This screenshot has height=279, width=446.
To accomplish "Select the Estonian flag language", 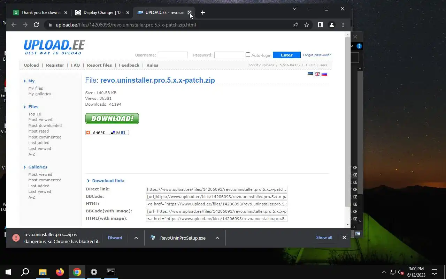I will click(310, 74).
